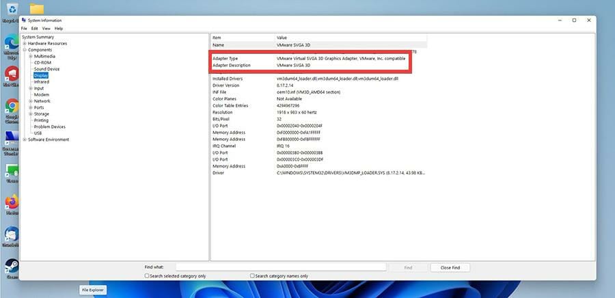Select the Printing category

point(41,120)
